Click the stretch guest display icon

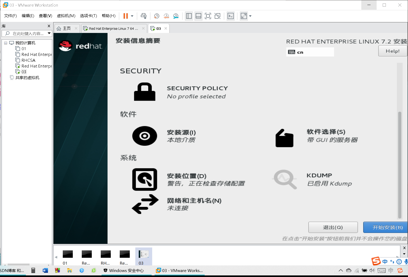(x=244, y=16)
